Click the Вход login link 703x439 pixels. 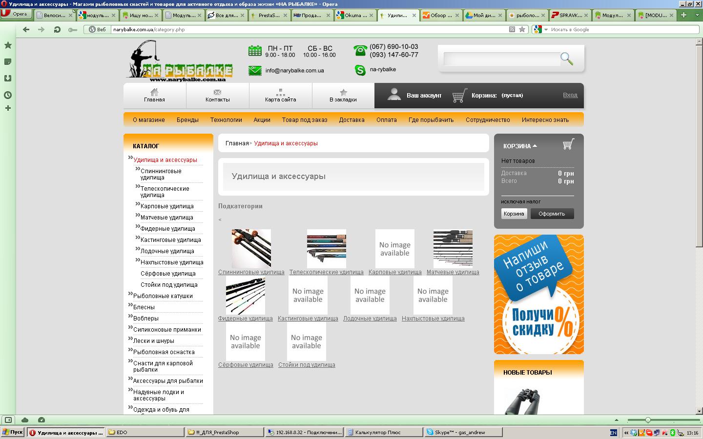[x=570, y=95]
